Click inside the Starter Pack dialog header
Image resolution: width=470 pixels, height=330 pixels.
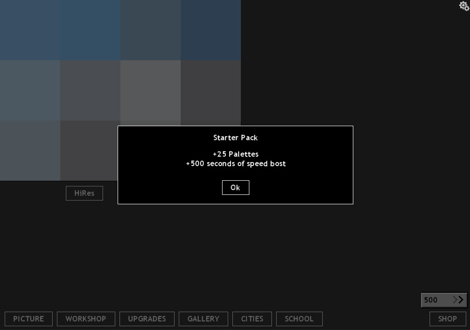tap(235, 137)
